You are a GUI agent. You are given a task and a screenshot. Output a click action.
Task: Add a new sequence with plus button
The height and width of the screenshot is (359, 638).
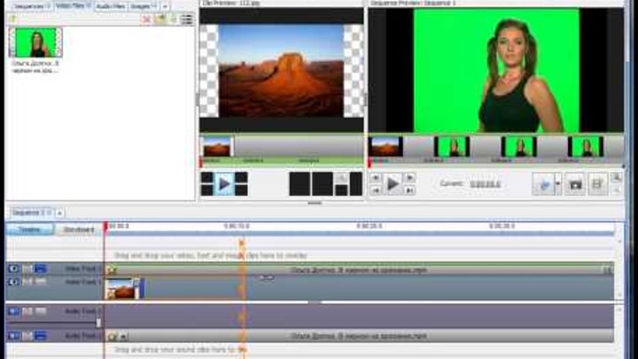click(60, 213)
